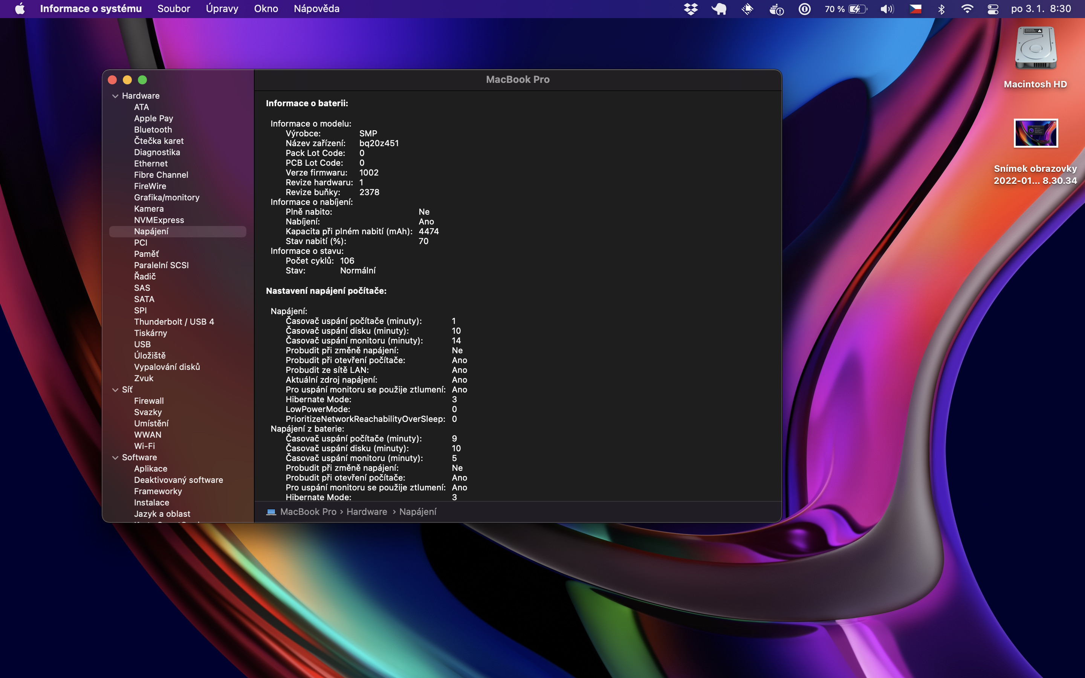
Task: Click MacBook Pro in the path bar
Action: pos(307,512)
